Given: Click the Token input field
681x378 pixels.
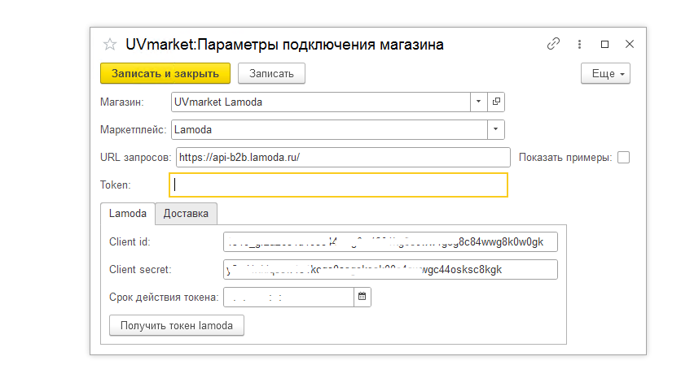Looking at the screenshot, I should 338,185.
